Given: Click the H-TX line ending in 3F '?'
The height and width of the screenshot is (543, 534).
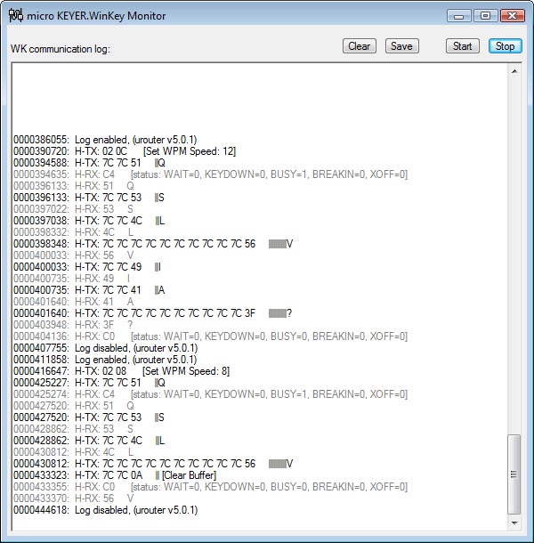Looking at the screenshot, I should (153, 313).
